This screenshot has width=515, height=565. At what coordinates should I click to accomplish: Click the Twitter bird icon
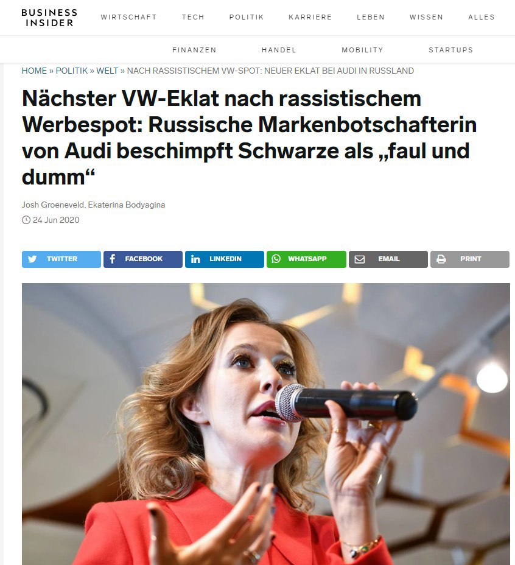32,259
